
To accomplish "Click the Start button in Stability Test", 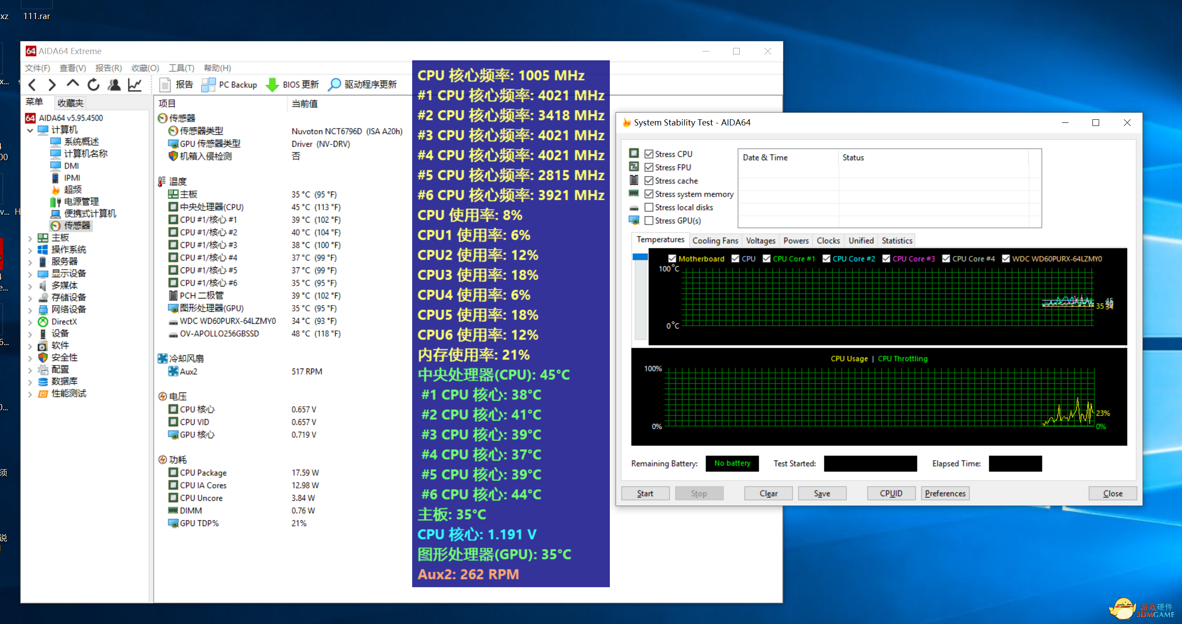I will [x=645, y=493].
